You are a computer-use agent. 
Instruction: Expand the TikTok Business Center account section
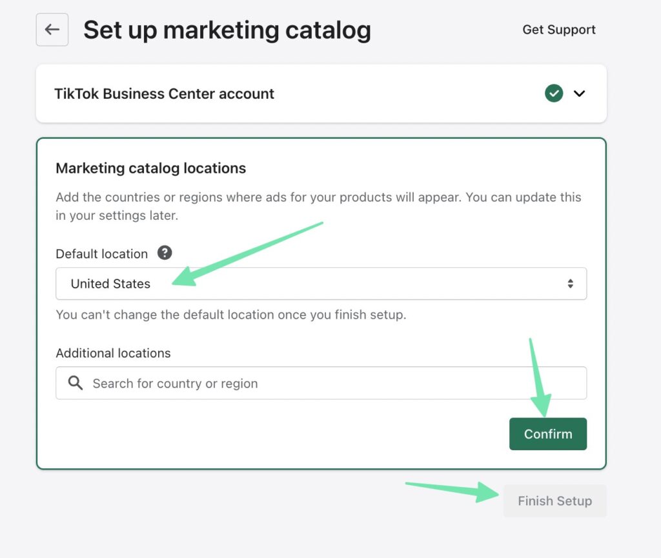point(580,94)
